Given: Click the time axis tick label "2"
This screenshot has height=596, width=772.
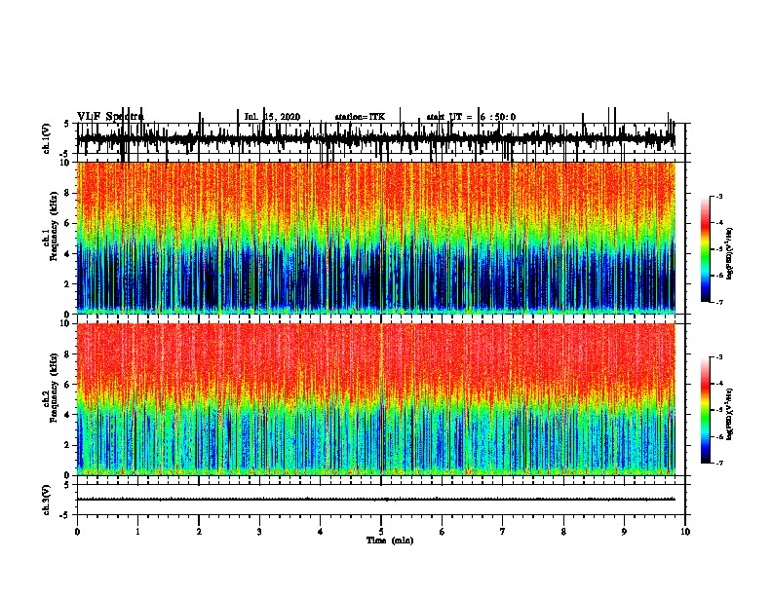Looking at the screenshot, I should click(x=199, y=532).
